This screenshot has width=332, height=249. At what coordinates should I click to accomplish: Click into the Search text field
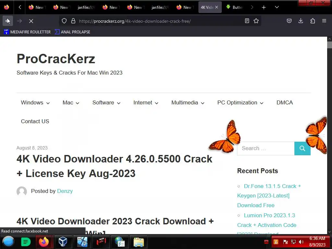pyautogui.click(x=266, y=148)
